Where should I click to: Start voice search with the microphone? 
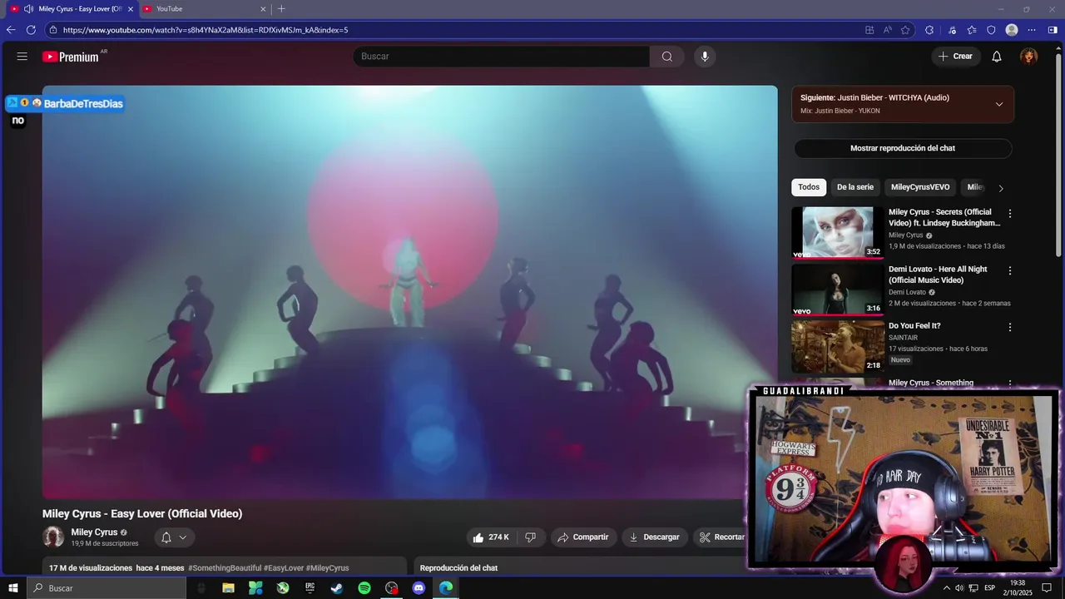pyautogui.click(x=705, y=57)
